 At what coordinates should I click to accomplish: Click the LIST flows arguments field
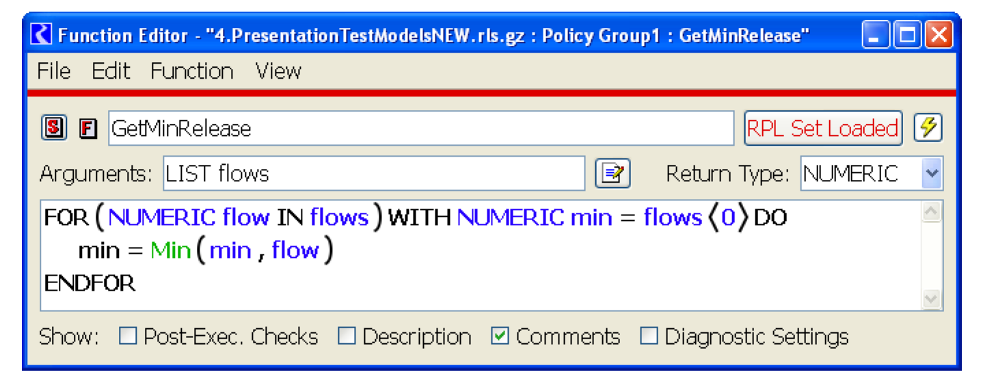click(374, 174)
